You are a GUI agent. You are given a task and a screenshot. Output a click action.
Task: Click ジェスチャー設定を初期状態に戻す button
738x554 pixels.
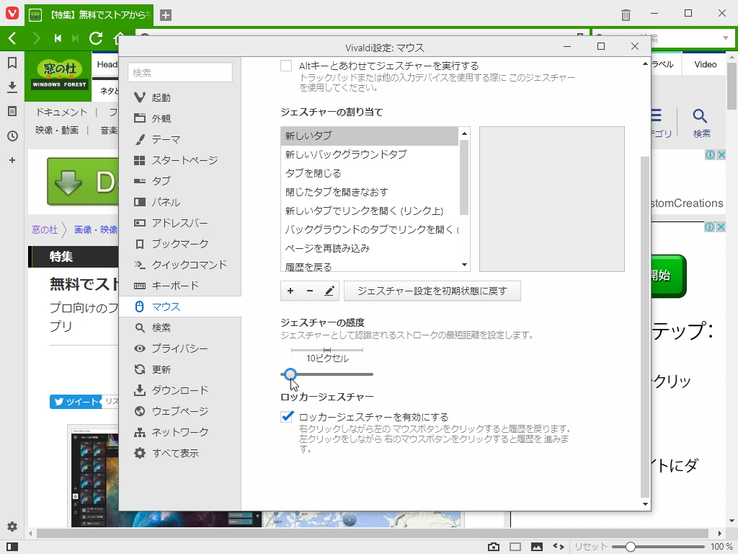[x=432, y=291]
